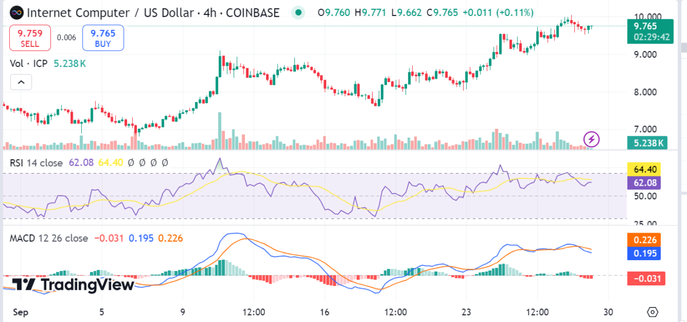This screenshot has width=687, height=322.
Task: Click the TradingView logo watermark
Action: [x=73, y=285]
